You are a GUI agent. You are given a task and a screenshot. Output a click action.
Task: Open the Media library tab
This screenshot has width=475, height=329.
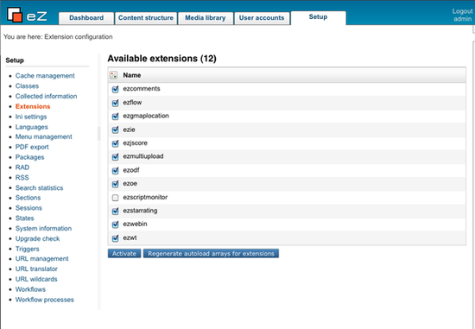[206, 18]
